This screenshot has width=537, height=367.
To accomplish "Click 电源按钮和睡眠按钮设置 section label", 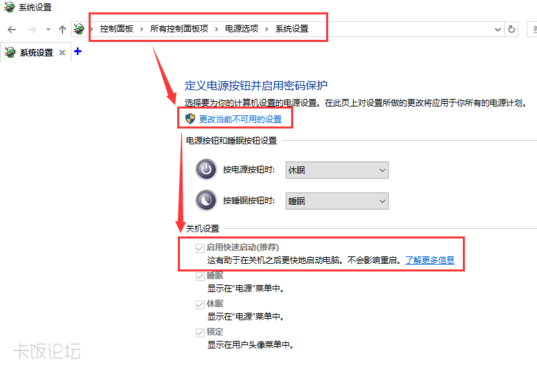I will (231, 141).
